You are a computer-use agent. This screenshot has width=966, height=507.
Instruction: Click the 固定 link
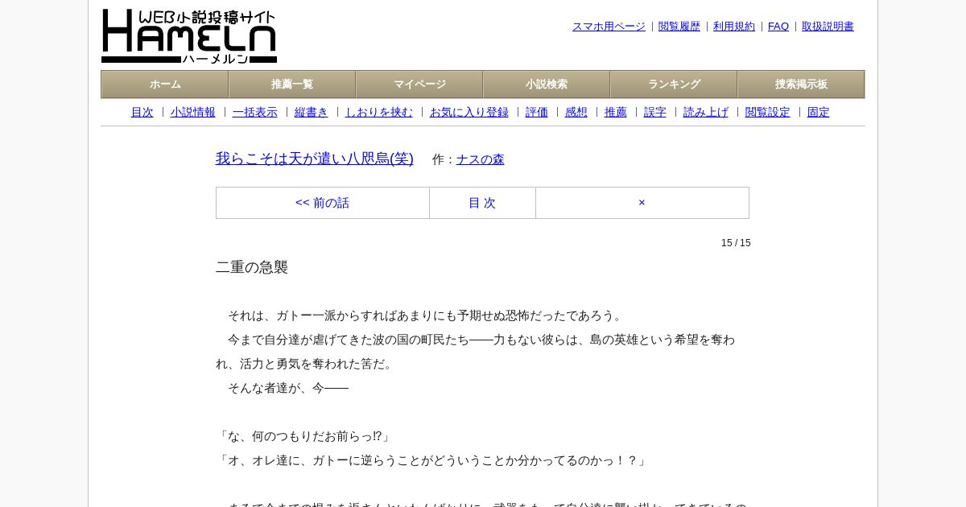819,113
